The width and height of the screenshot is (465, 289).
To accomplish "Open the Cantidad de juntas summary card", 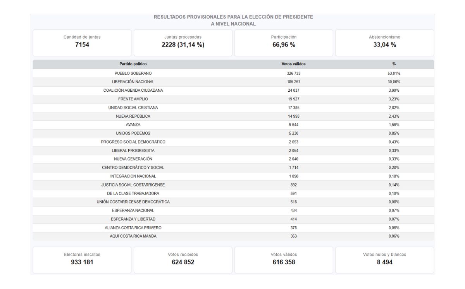I will [x=83, y=43].
